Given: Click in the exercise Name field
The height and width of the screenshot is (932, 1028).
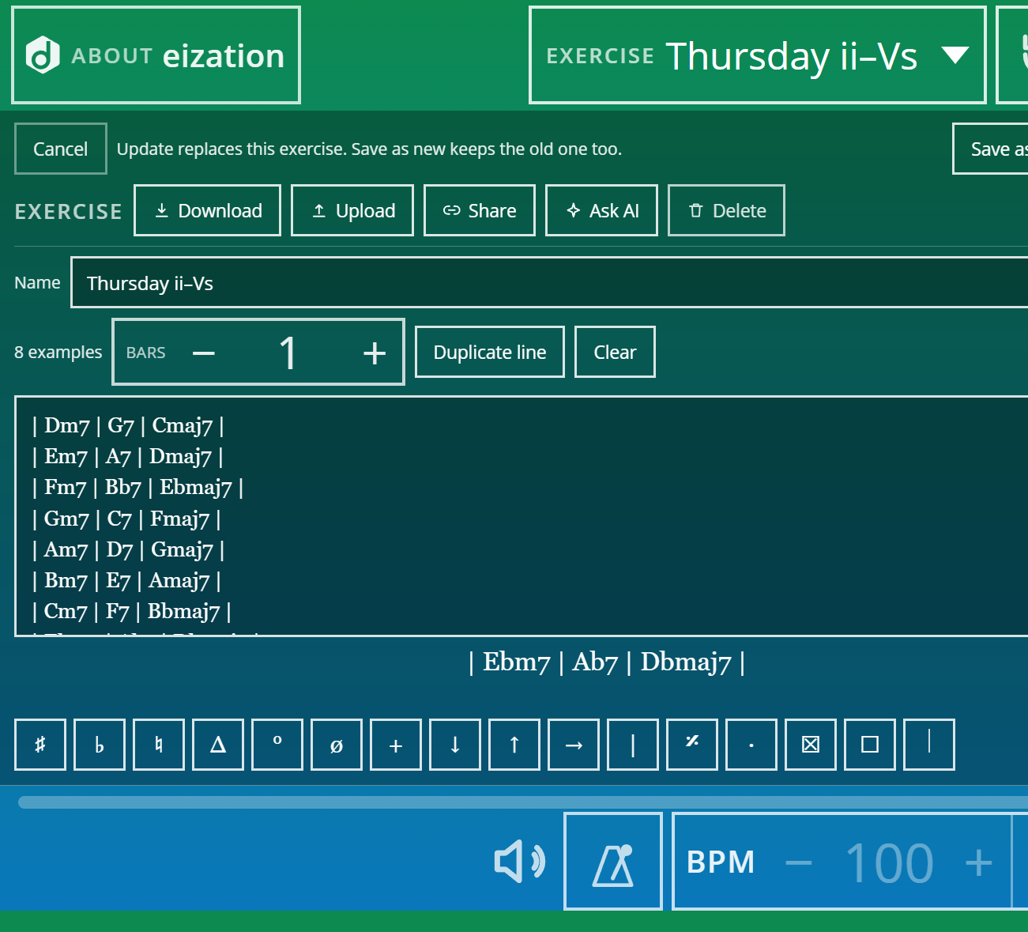Looking at the screenshot, I should (550, 282).
